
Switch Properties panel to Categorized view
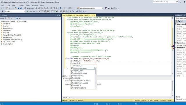tap(176, 21)
